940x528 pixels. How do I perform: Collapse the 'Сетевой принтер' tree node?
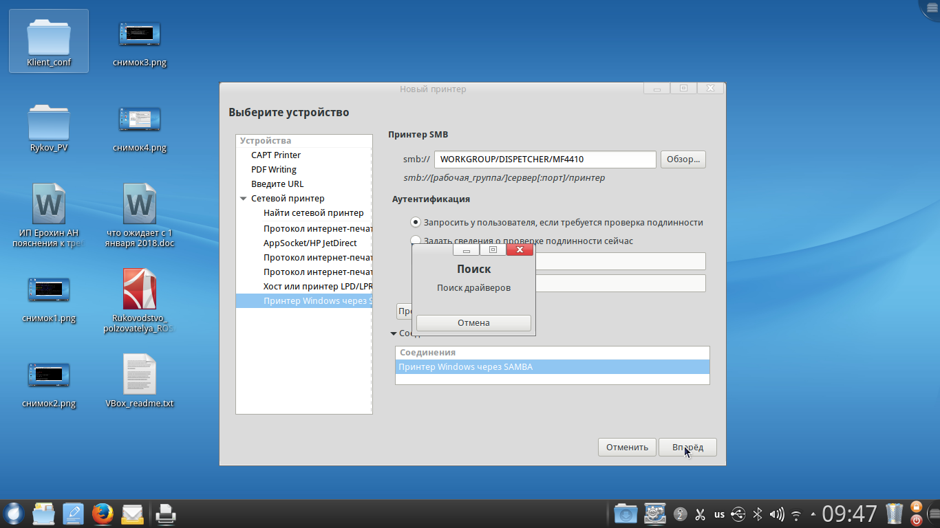244,199
